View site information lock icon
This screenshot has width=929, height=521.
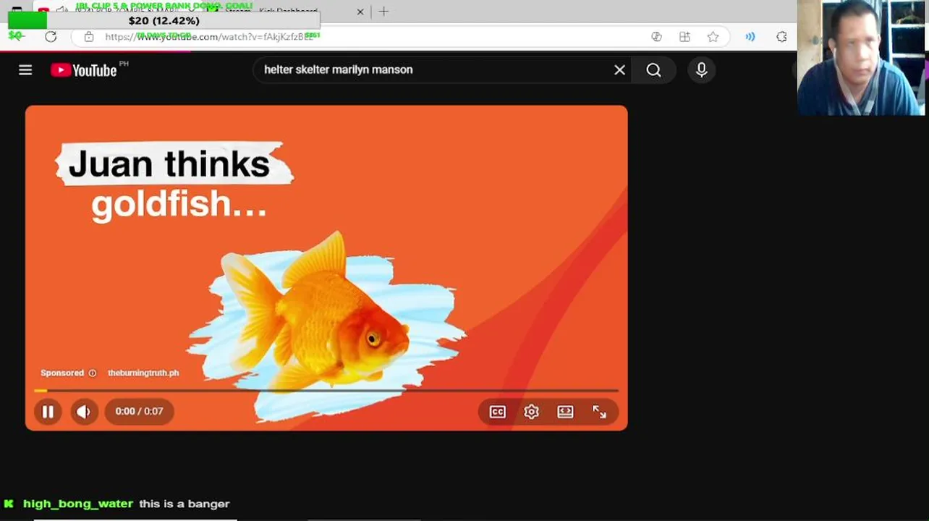click(89, 37)
